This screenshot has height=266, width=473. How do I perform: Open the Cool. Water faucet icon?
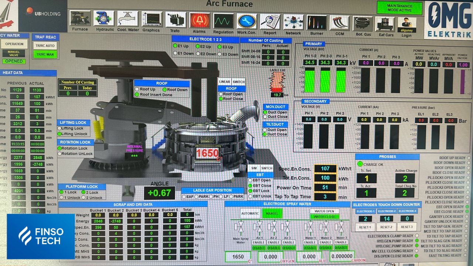tap(128, 18)
